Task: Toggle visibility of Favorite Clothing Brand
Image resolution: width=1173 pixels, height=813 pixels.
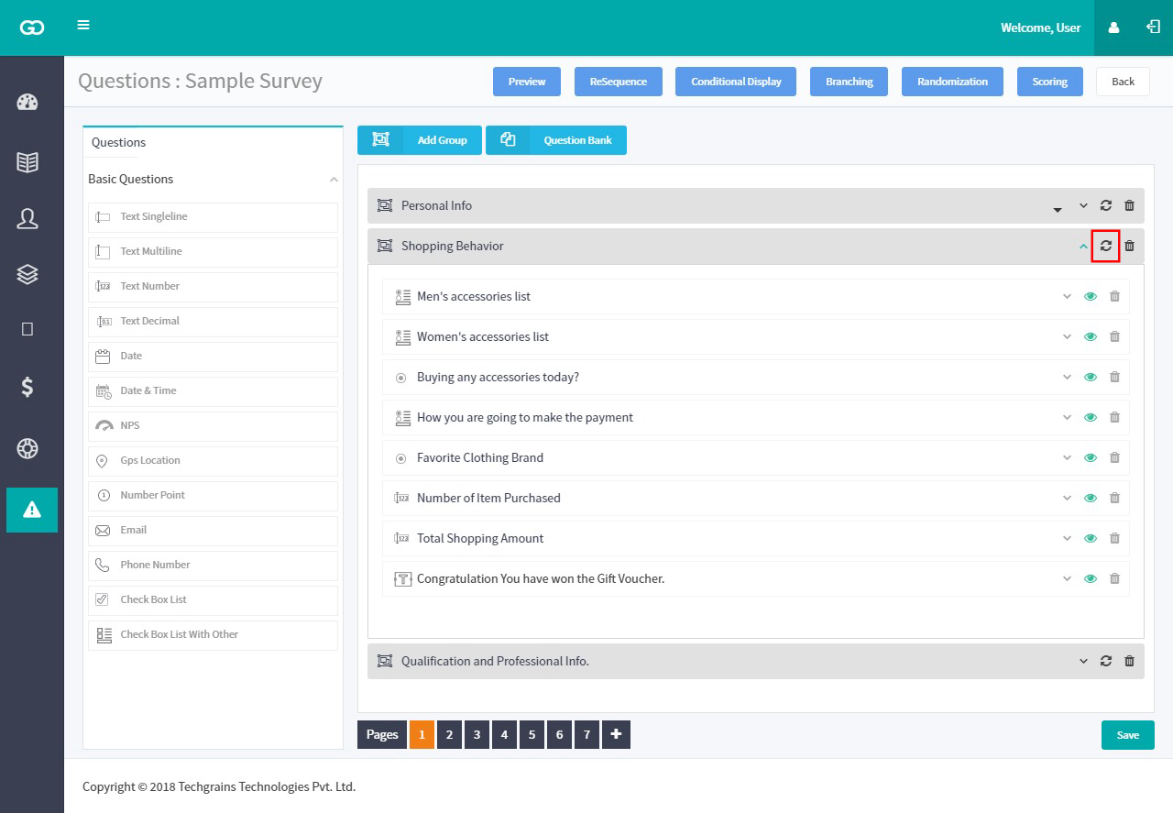Action: [x=1091, y=457]
